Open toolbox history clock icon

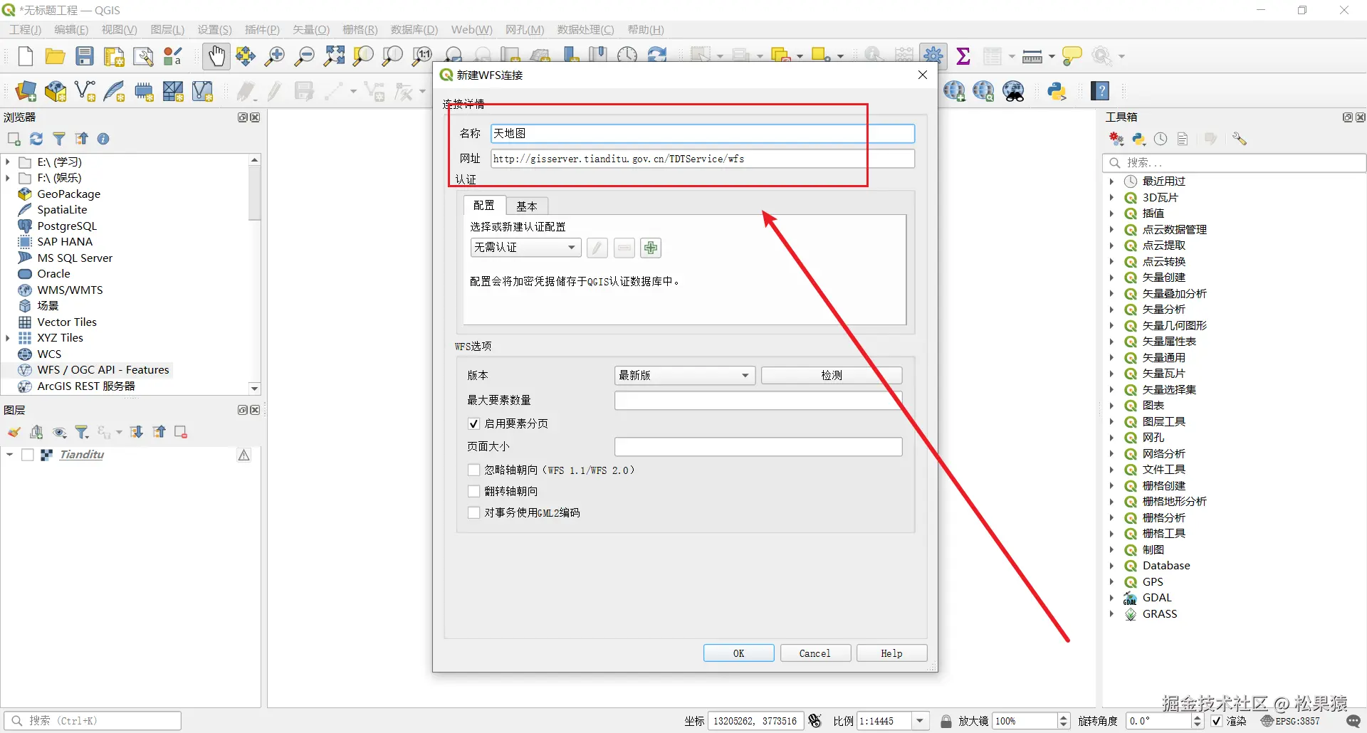[x=1161, y=139]
